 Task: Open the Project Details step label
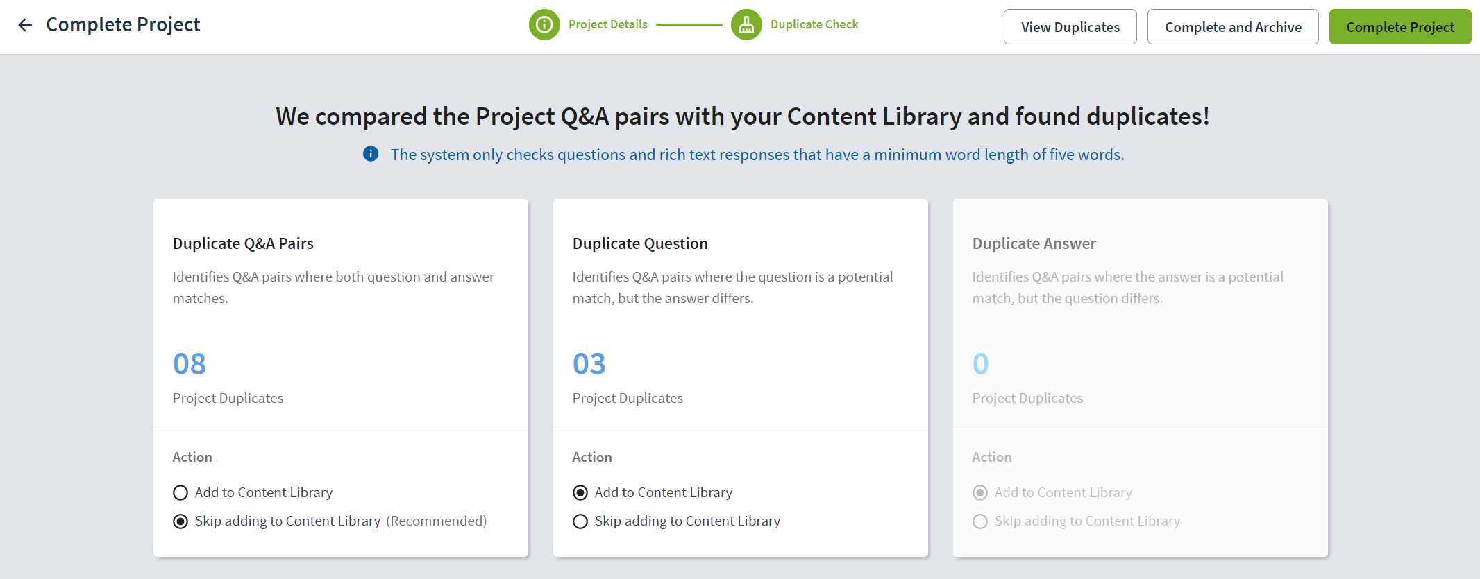pyautogui.click(x=607, y=25)
